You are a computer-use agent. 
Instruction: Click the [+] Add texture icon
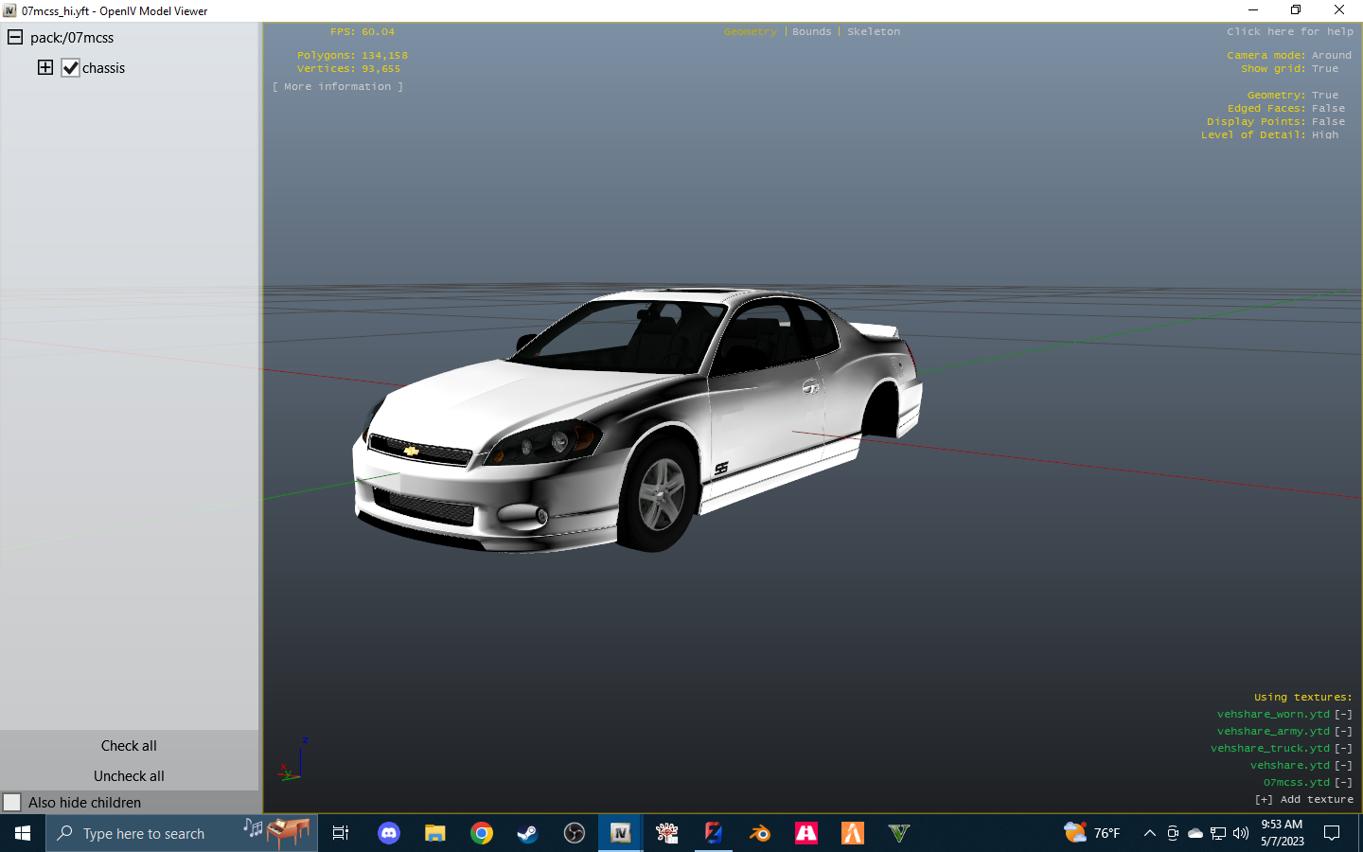1264,799
